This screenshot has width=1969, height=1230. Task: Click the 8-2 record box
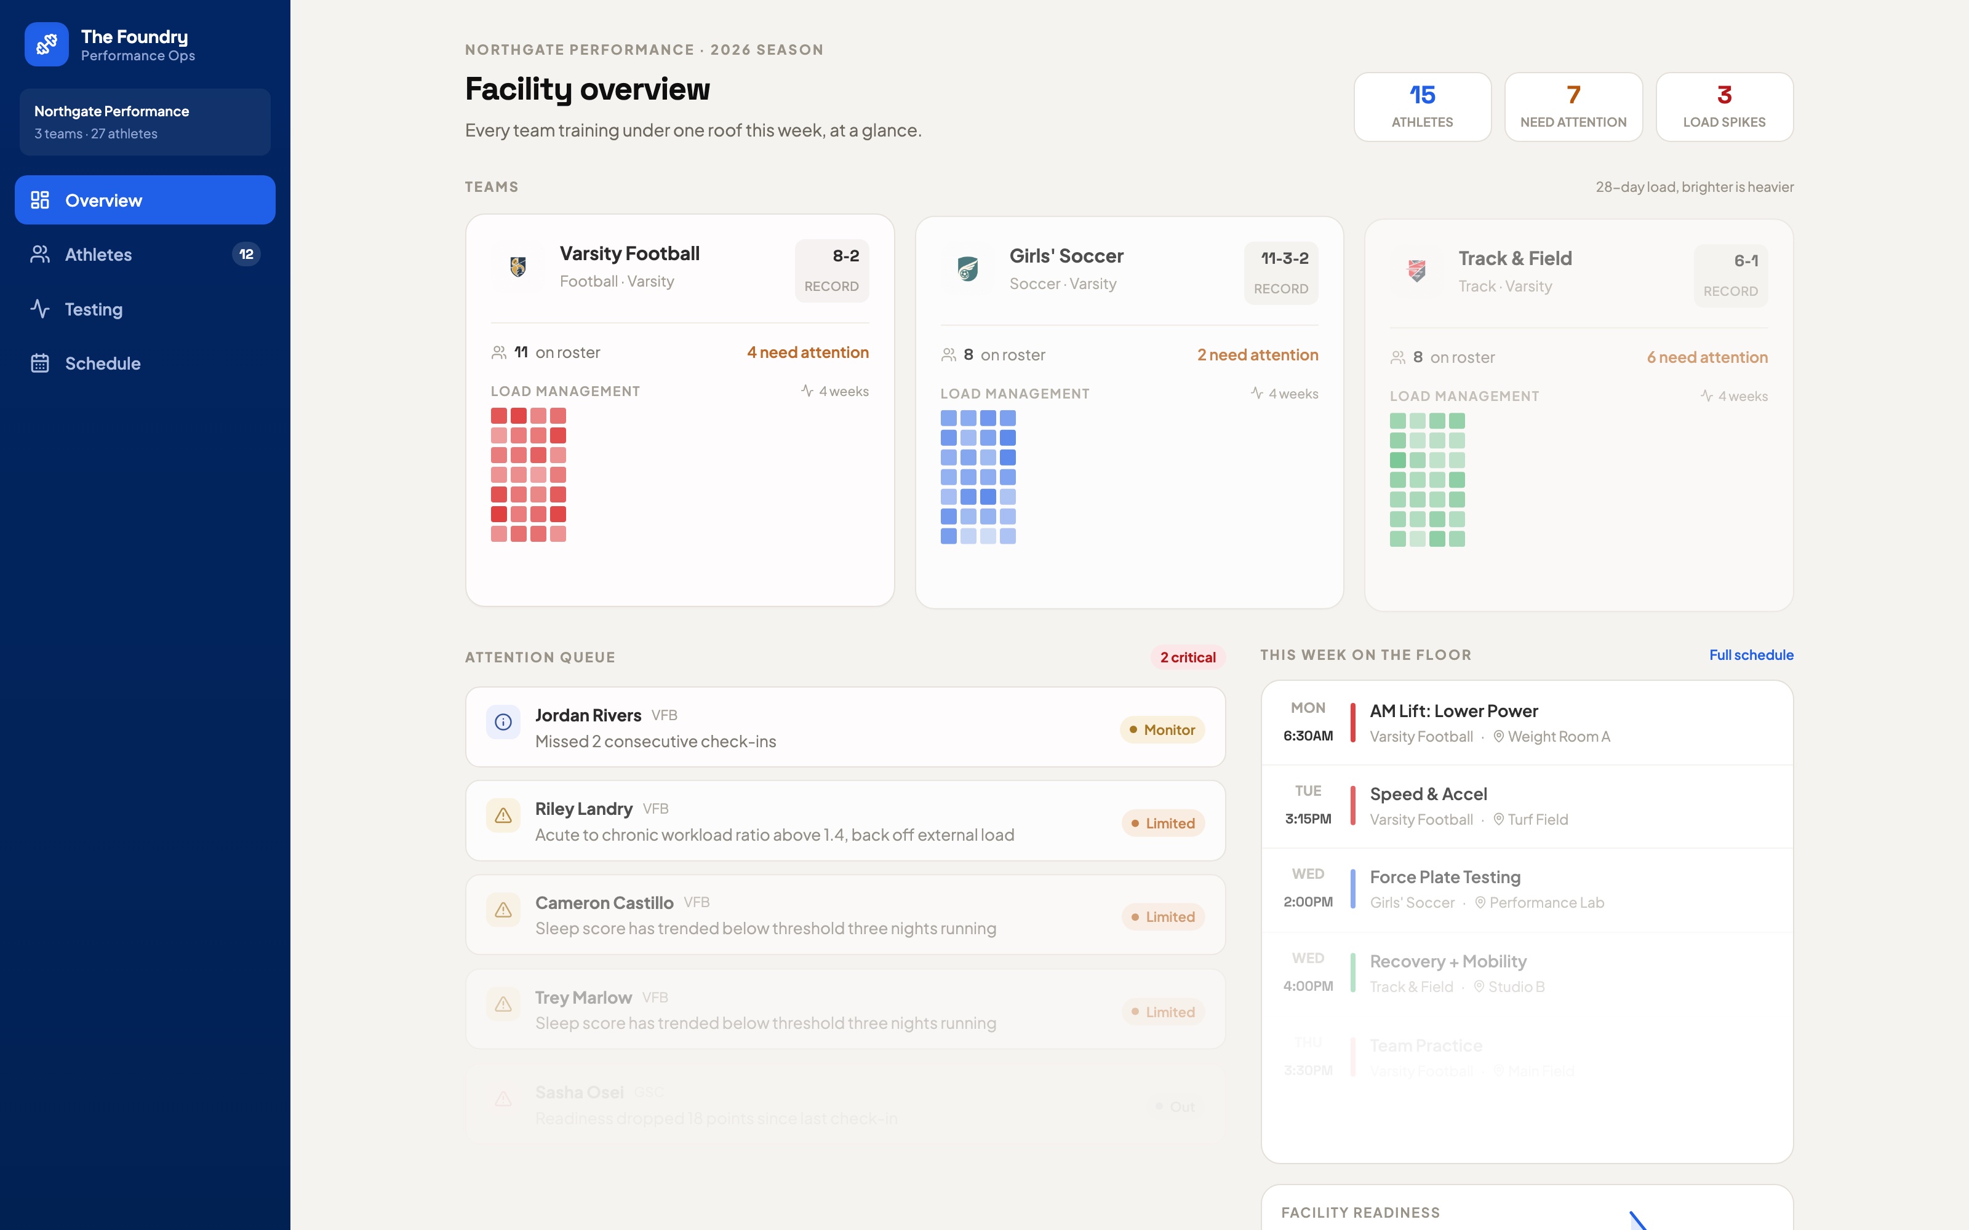pyautogui.click(x=831, y=271)
